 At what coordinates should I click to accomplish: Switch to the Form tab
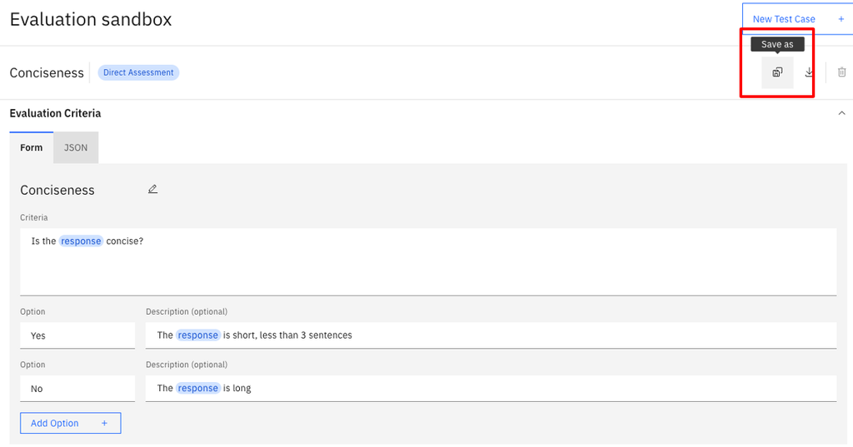pos(31,147)
